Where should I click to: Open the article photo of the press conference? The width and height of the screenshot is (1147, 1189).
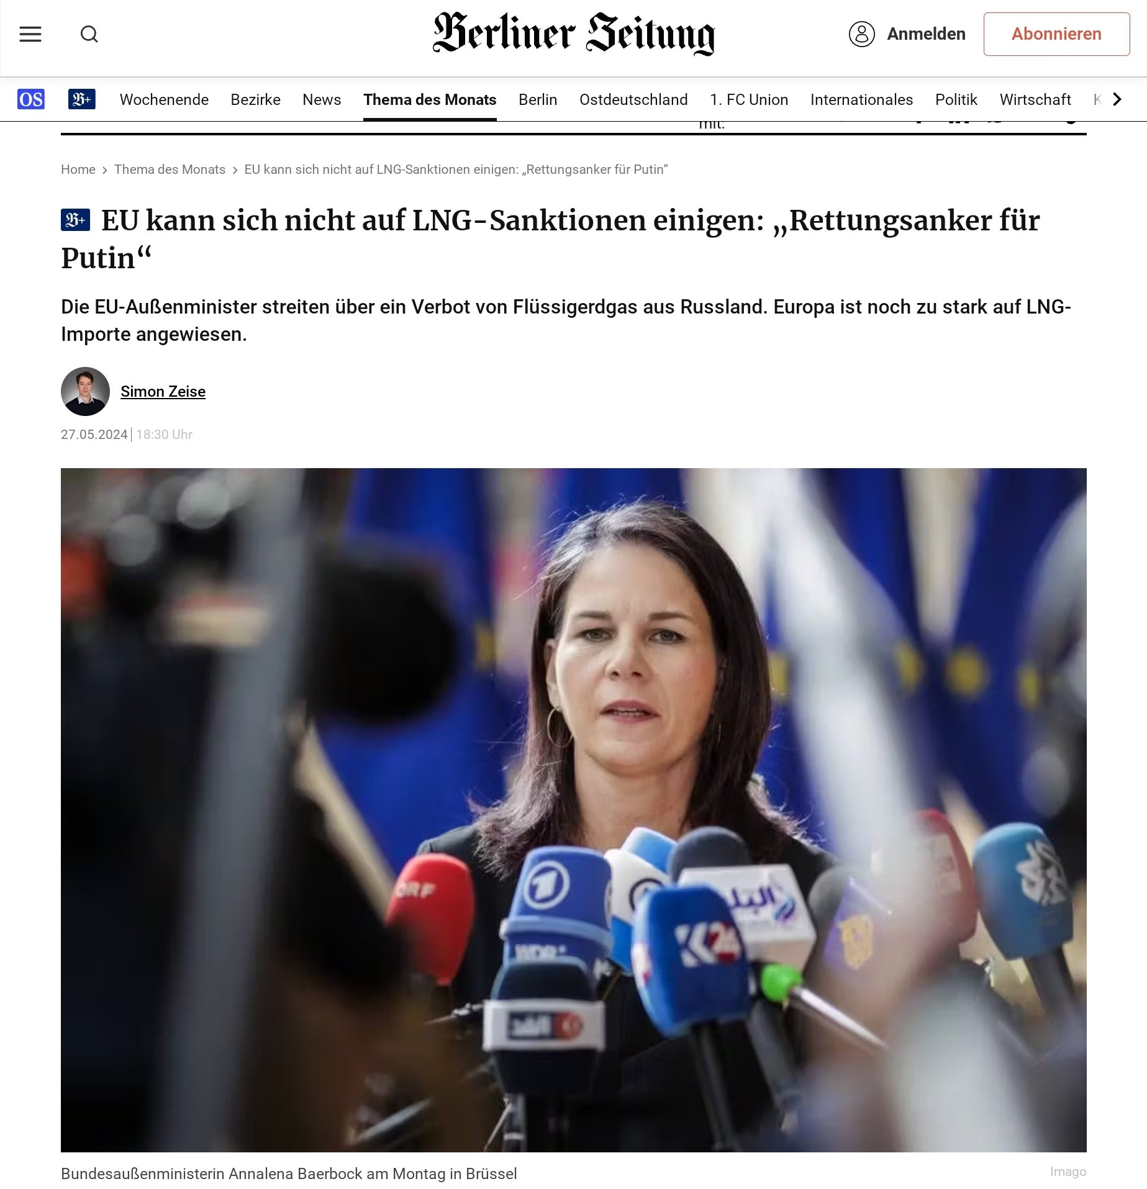click(x=574, y=810)
